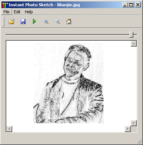Click the home icon in the toolbar
The width and height of the screenshot is (143, 145).
click(69, 21)
